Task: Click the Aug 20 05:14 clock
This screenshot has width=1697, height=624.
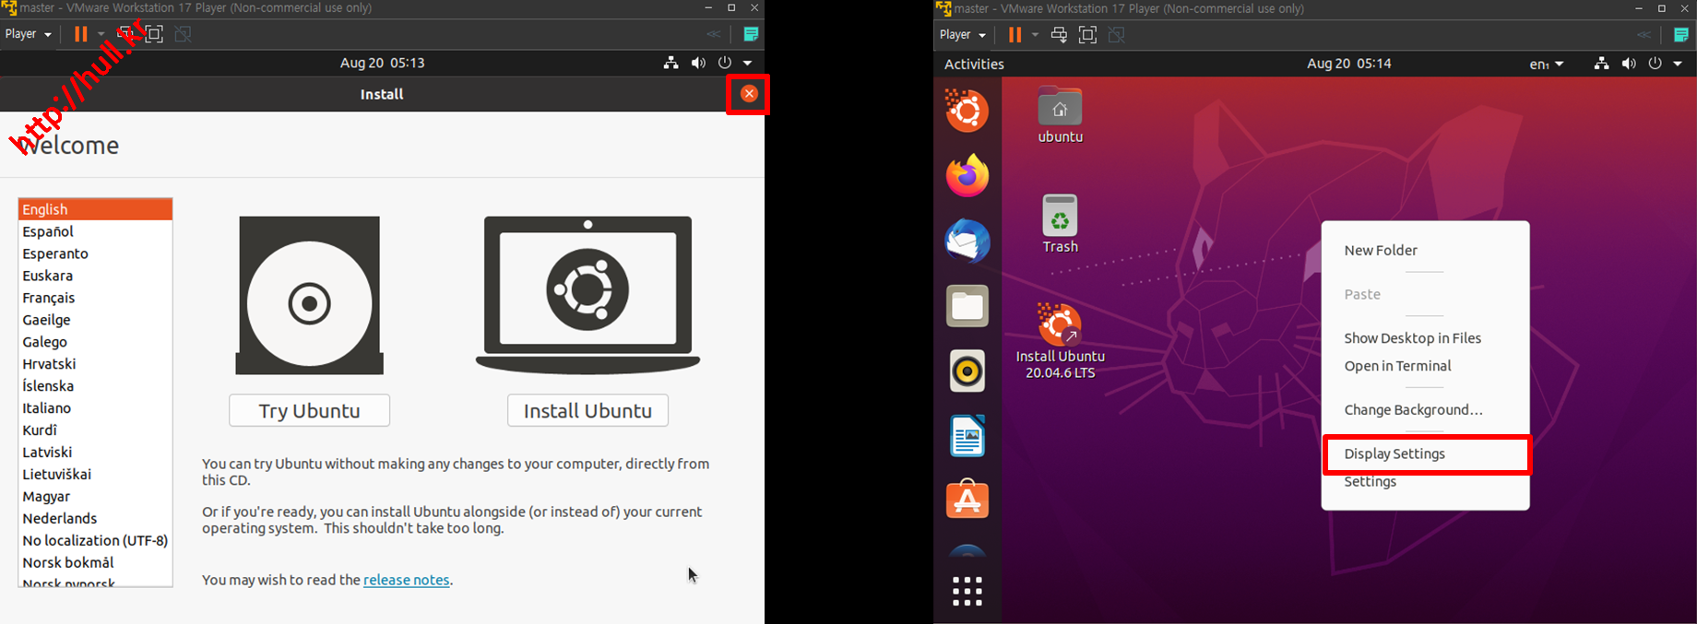Action: tap(1349, 64)
